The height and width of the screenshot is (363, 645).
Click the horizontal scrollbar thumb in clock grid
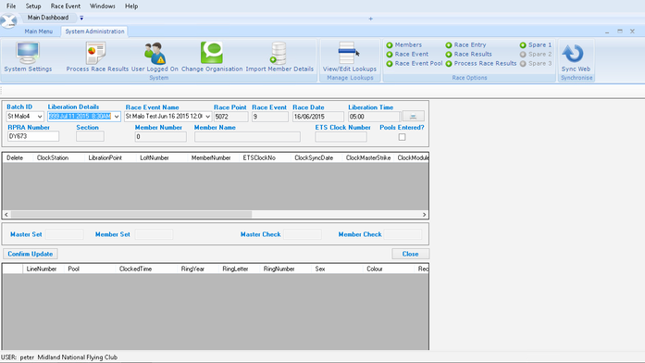tap(131, 215)
